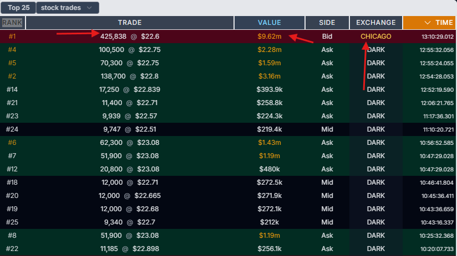Viewport: 457px width, 256px height.
Task: Select rank #5 cell
Action: 12,63
